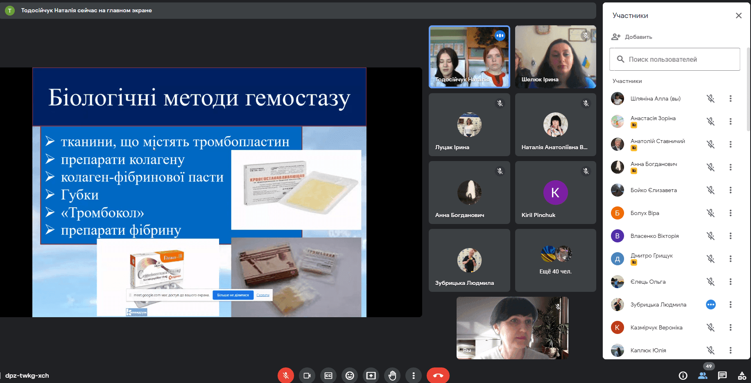The image size is (751, 383).
Task: Click muted mic icon for Каплюк Юлія
Action: point(711,350)
